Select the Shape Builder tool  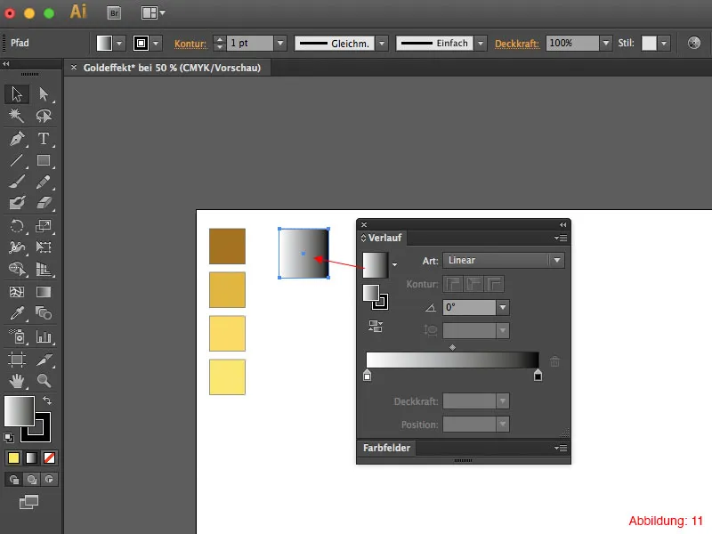click(x=17, y=269)
